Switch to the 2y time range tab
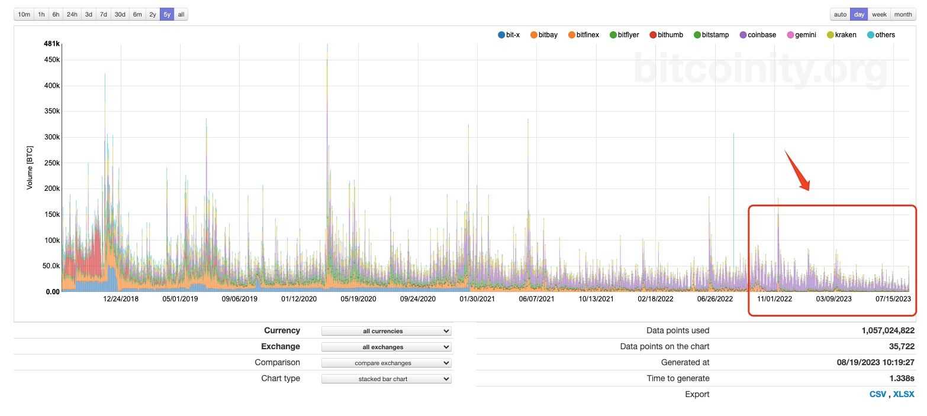This screenshot has height=416, width=927. [x=152, y=14]
